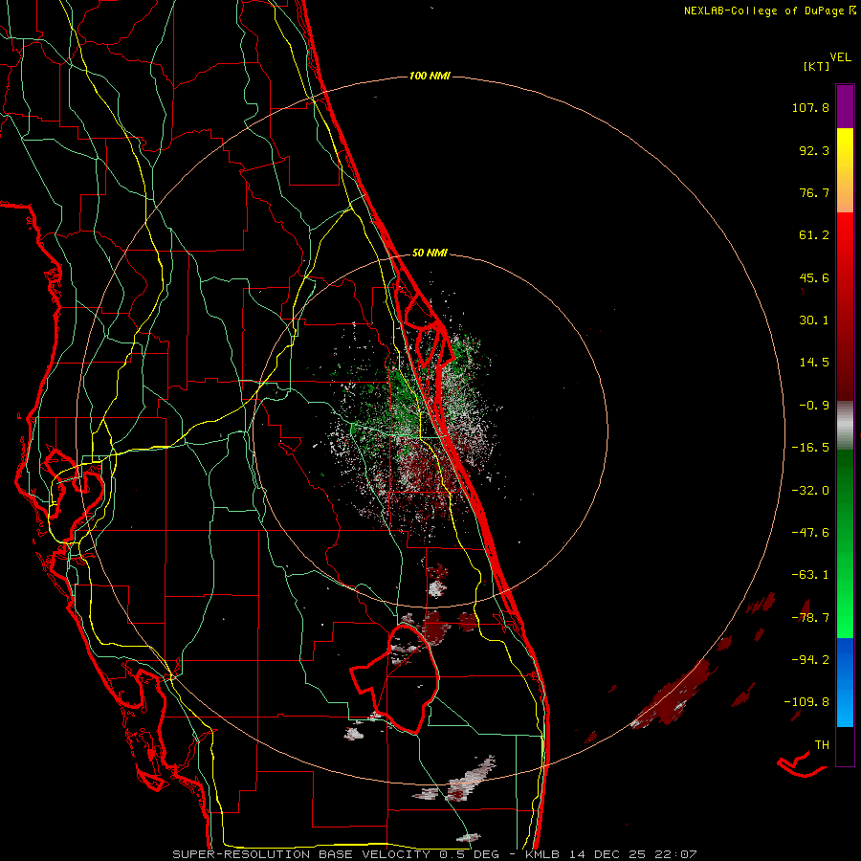Click the VEL legend heading

coord(841,56)
